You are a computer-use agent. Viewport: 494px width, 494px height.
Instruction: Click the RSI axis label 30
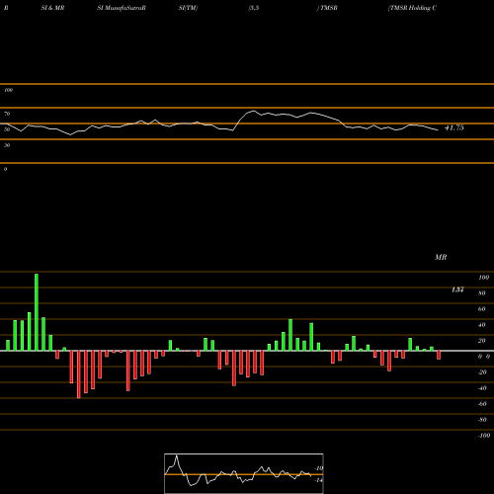click(7, 145)
